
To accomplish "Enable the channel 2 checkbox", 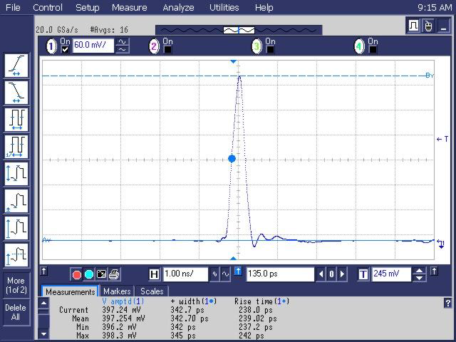I will (x=168, y=50).
